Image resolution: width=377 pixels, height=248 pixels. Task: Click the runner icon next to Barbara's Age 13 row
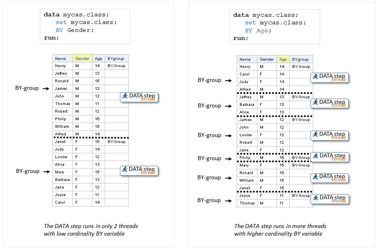[x=315, y=102]
